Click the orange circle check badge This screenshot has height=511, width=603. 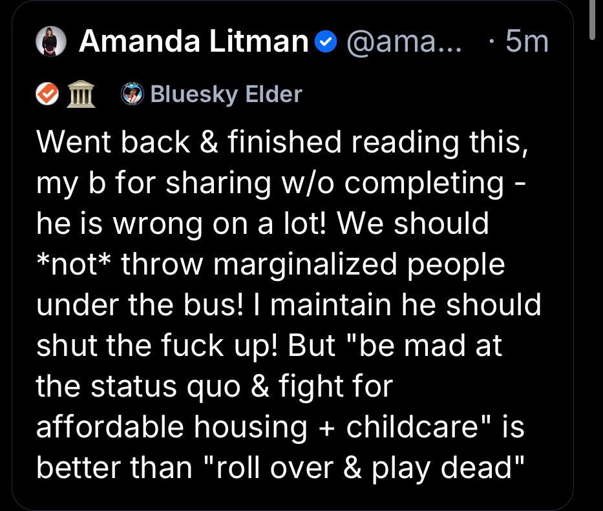click(x=46, y=94)
